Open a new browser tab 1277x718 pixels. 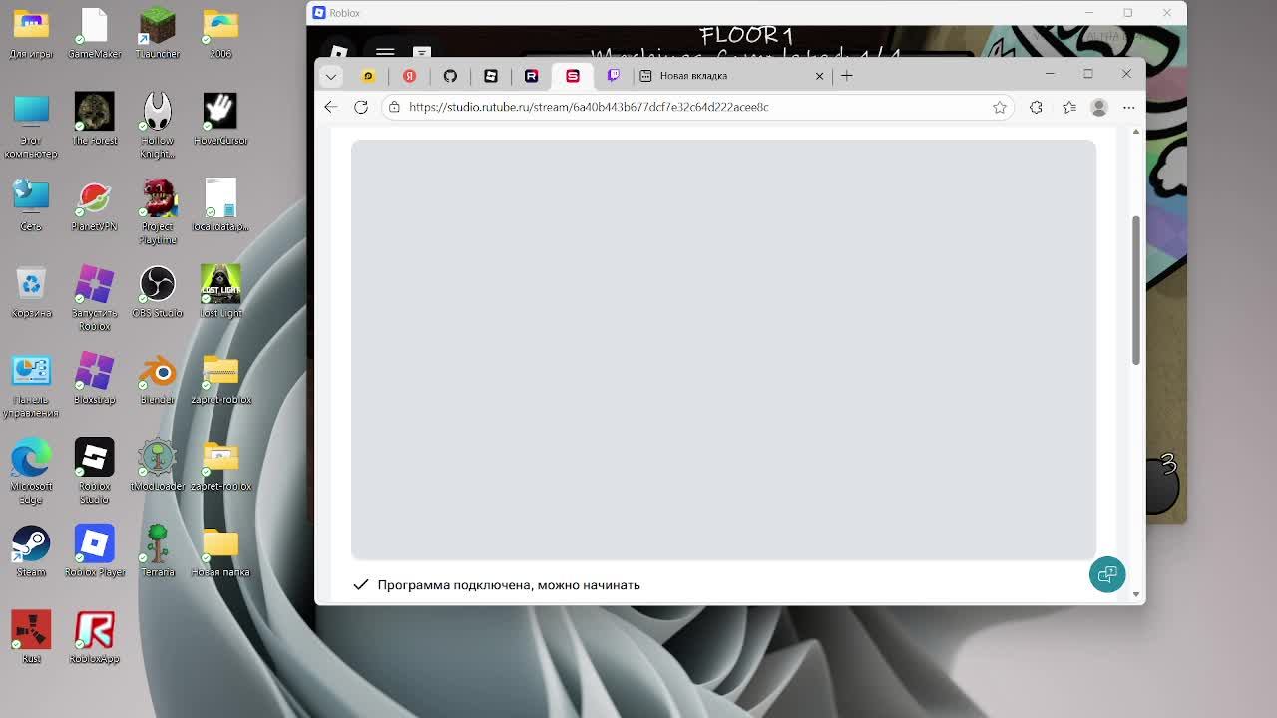point(847,76)
